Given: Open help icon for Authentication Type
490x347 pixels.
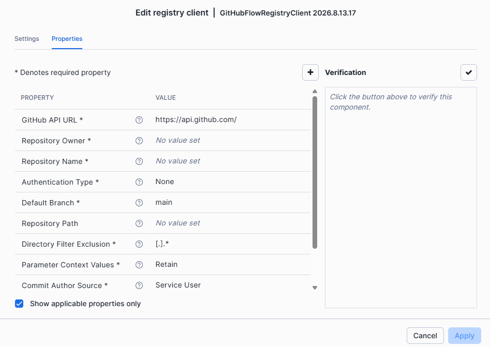Looking at the screenshot, I should coord(139,182).
